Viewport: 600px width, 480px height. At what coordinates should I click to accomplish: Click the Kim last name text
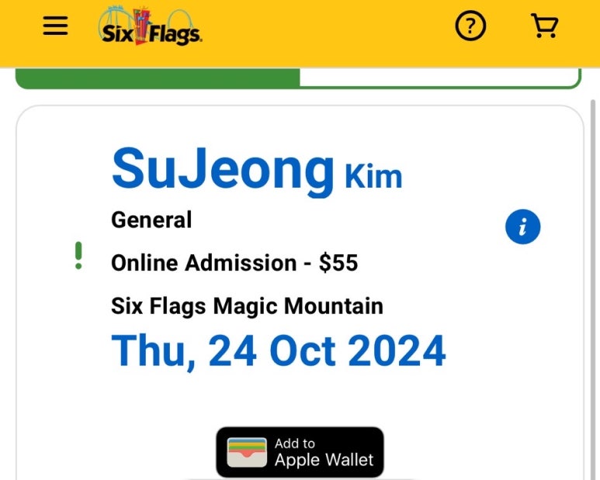373,177
